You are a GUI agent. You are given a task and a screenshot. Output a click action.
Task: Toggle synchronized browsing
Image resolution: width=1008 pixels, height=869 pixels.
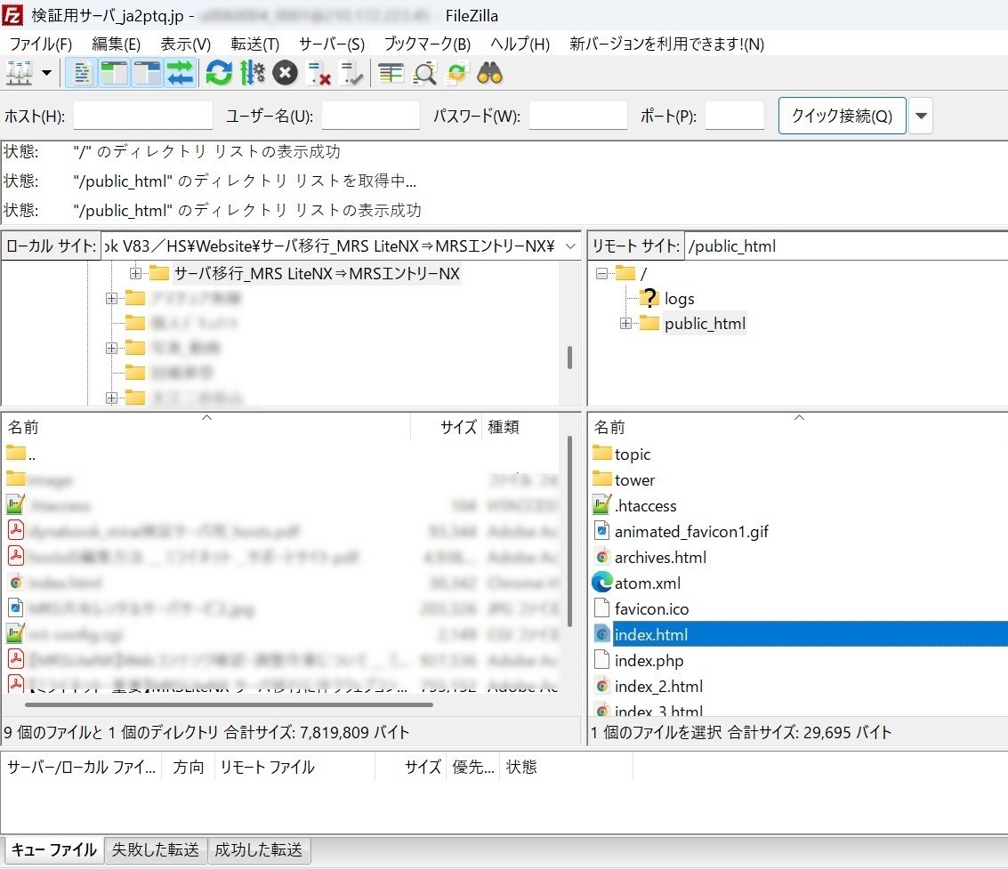[x=456, y=73]
